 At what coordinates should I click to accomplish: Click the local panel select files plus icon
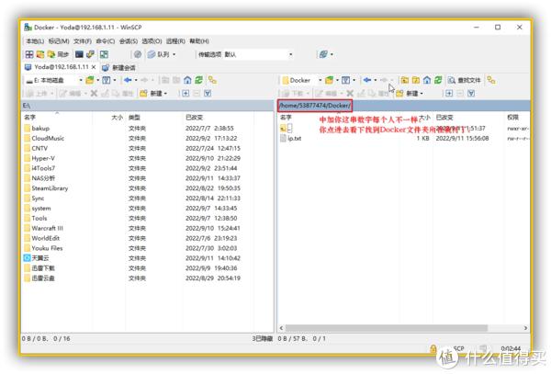tap(186, 93)
